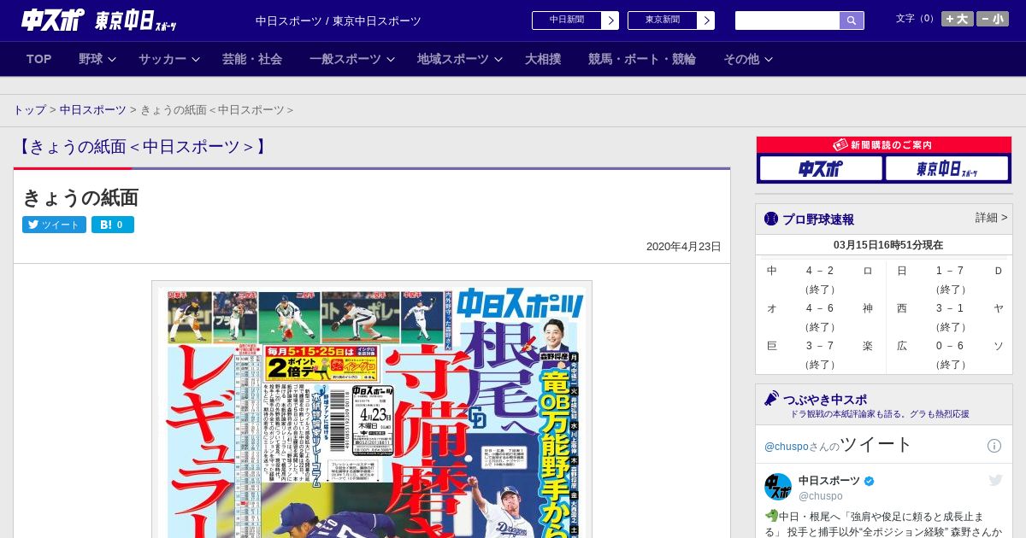This screenshot has height=538, width=1026.
Task: Open the 中日新聞 link button
Action: pos(567,20)
